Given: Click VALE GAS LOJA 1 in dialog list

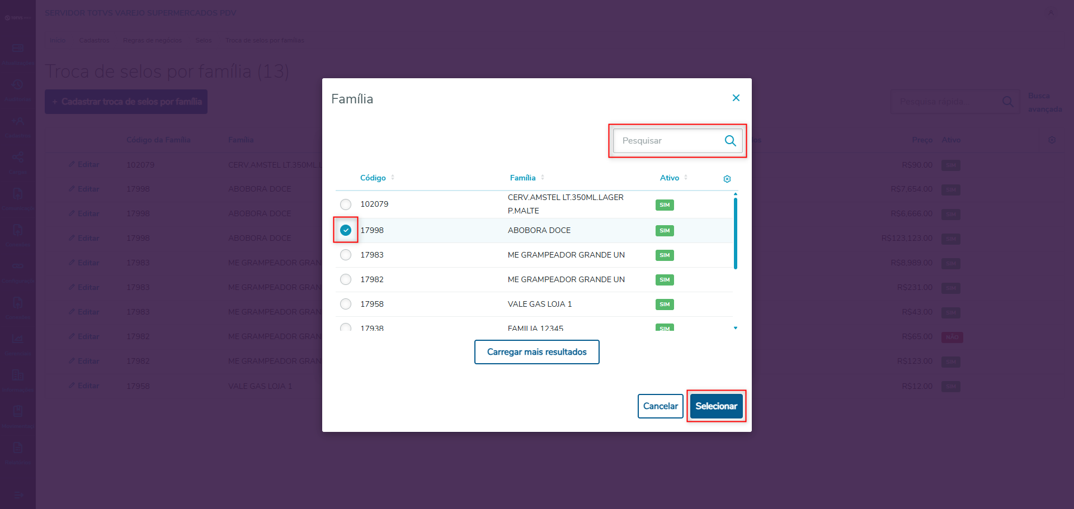Looking at the screenshot, I should coord(540,304).
